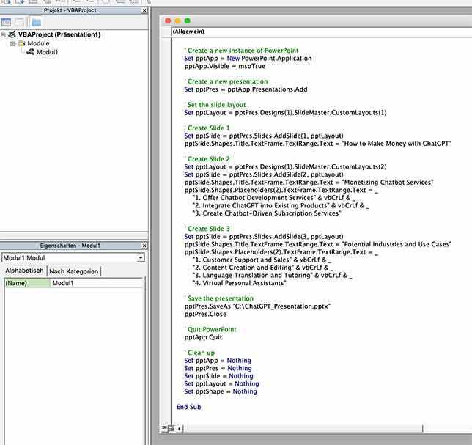472x445 pixels.
Task: Select Modul1 in the project tree
Action: tap(47, 52)
